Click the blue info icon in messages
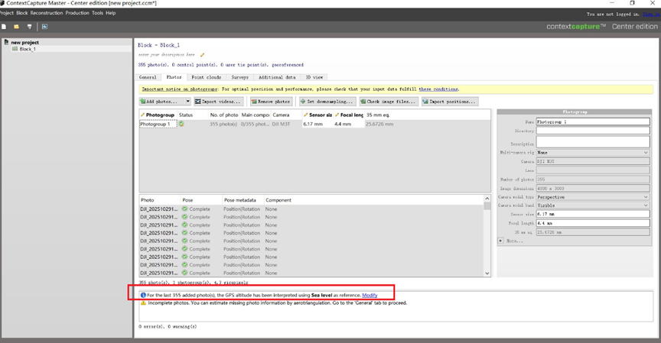661x343 pixels. (x=143, y=295)
